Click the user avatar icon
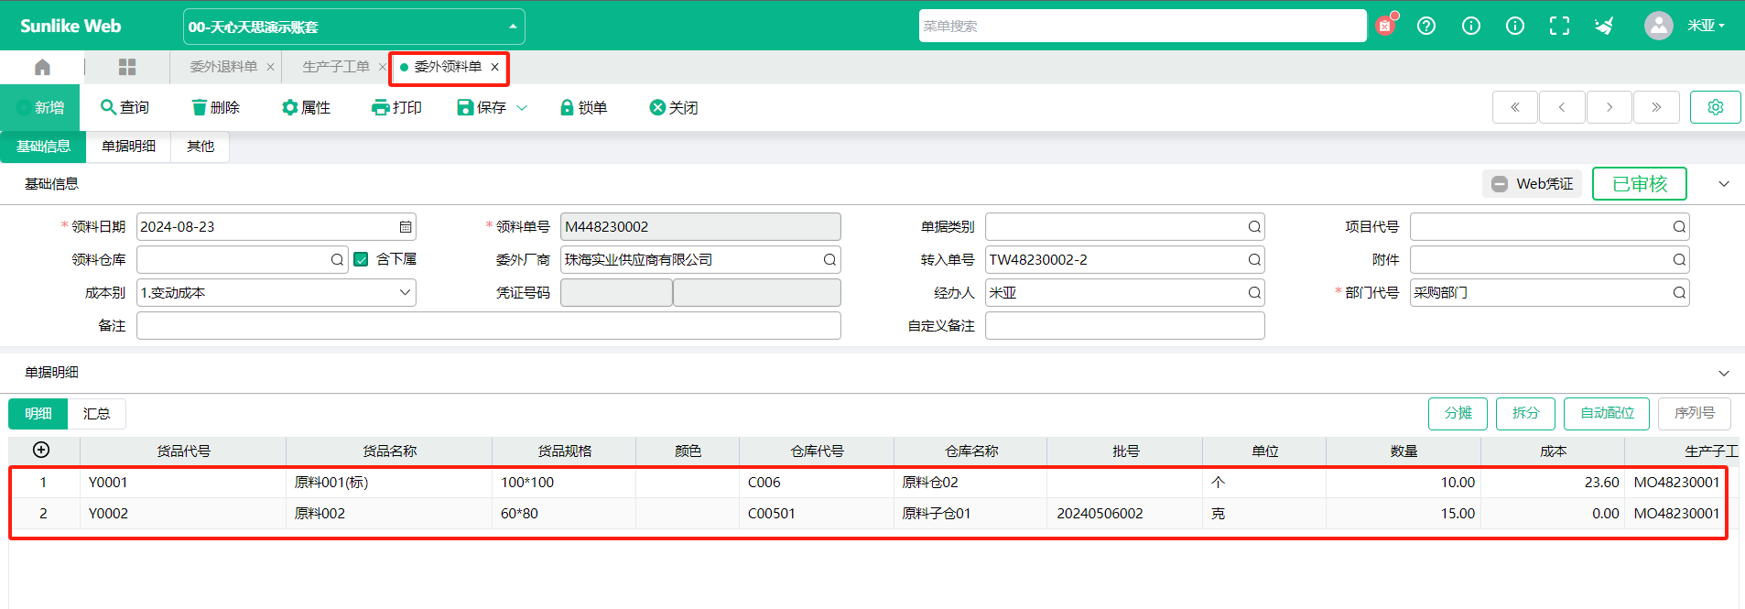The image size is (1745, 609). [x=1658, y=26]
